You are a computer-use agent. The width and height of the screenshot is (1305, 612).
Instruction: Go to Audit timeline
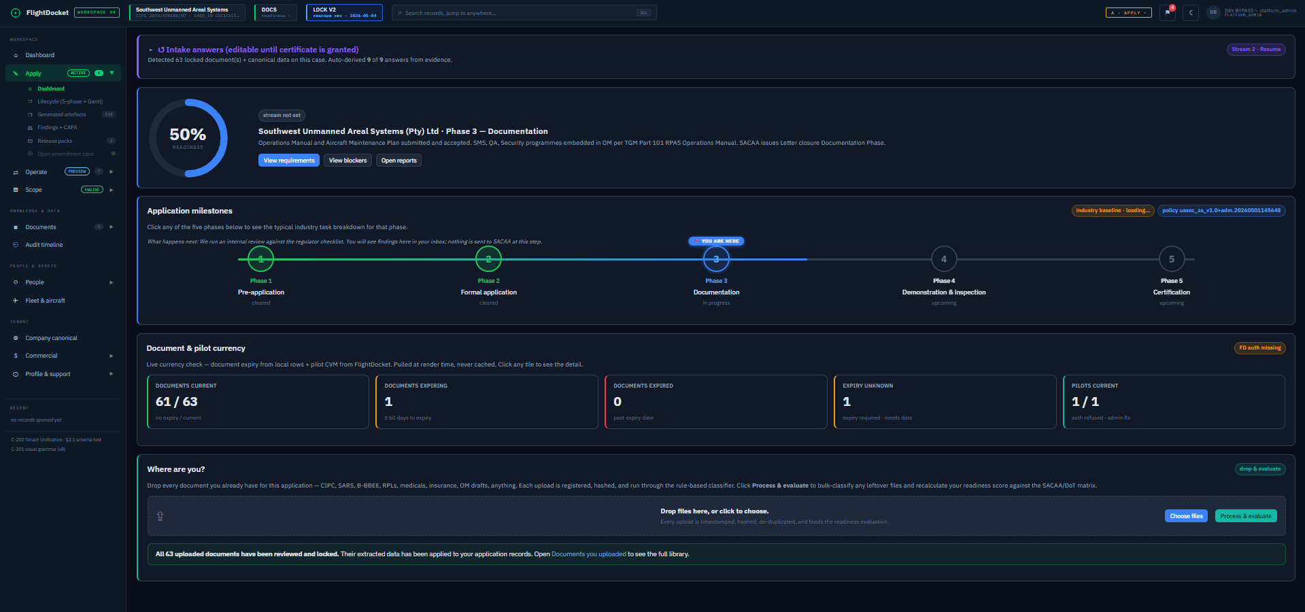pos(44,245)
